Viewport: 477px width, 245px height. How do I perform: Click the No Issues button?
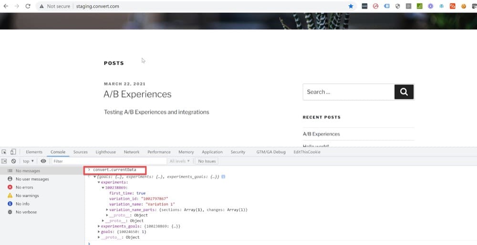point(207,161)
